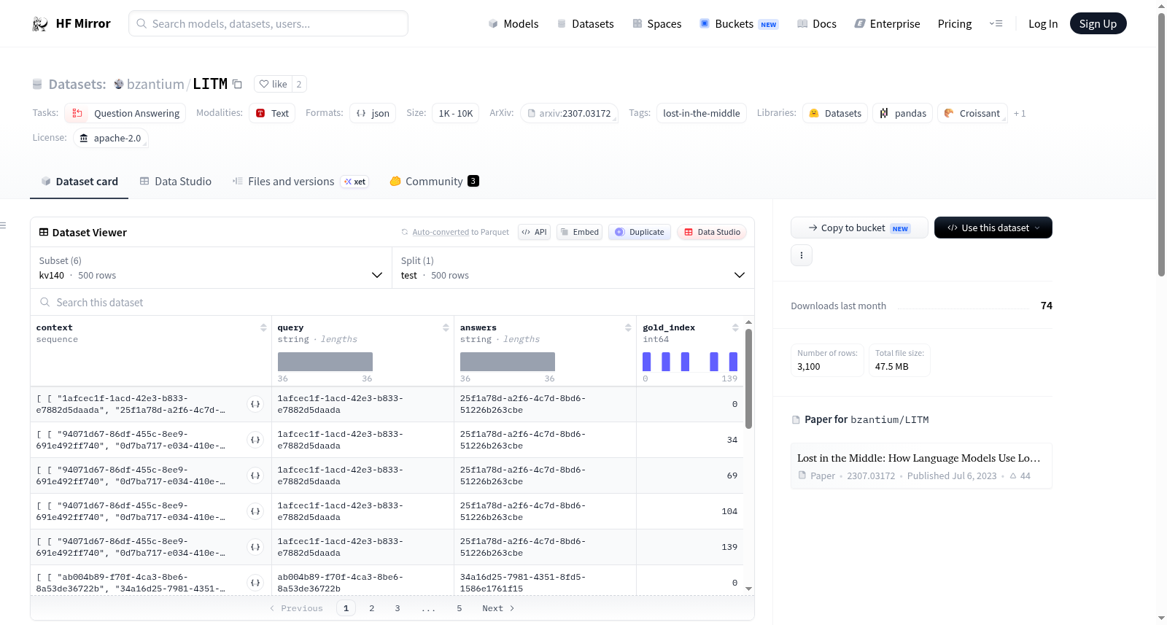This screenshot has height=625, width=1167.
Task: Open Enterprise in top navigation
Action: (888, 24)
